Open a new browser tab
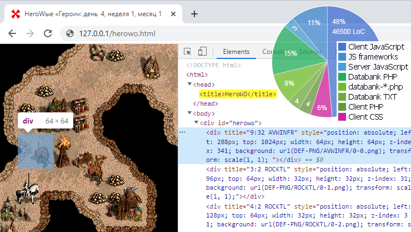 pos(194,14)
